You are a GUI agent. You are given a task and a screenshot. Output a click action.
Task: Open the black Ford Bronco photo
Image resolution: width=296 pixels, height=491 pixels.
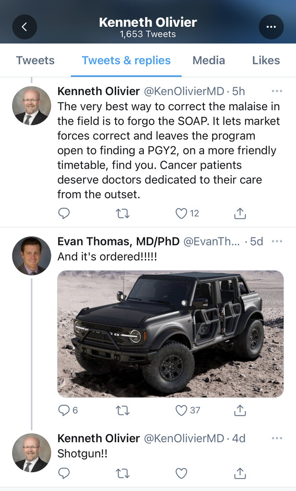pos(170,334)
